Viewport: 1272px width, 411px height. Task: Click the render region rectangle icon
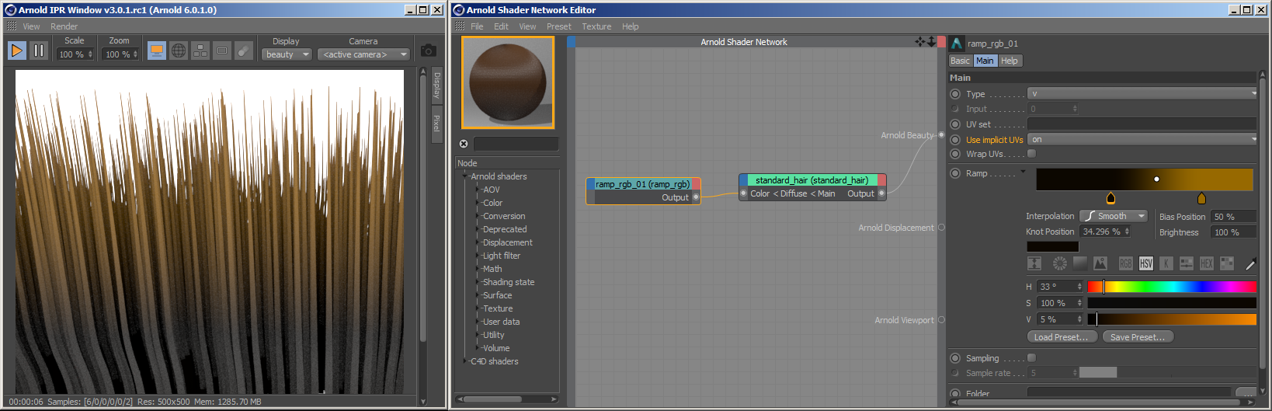pyautogui.click(x=222, y=51)
